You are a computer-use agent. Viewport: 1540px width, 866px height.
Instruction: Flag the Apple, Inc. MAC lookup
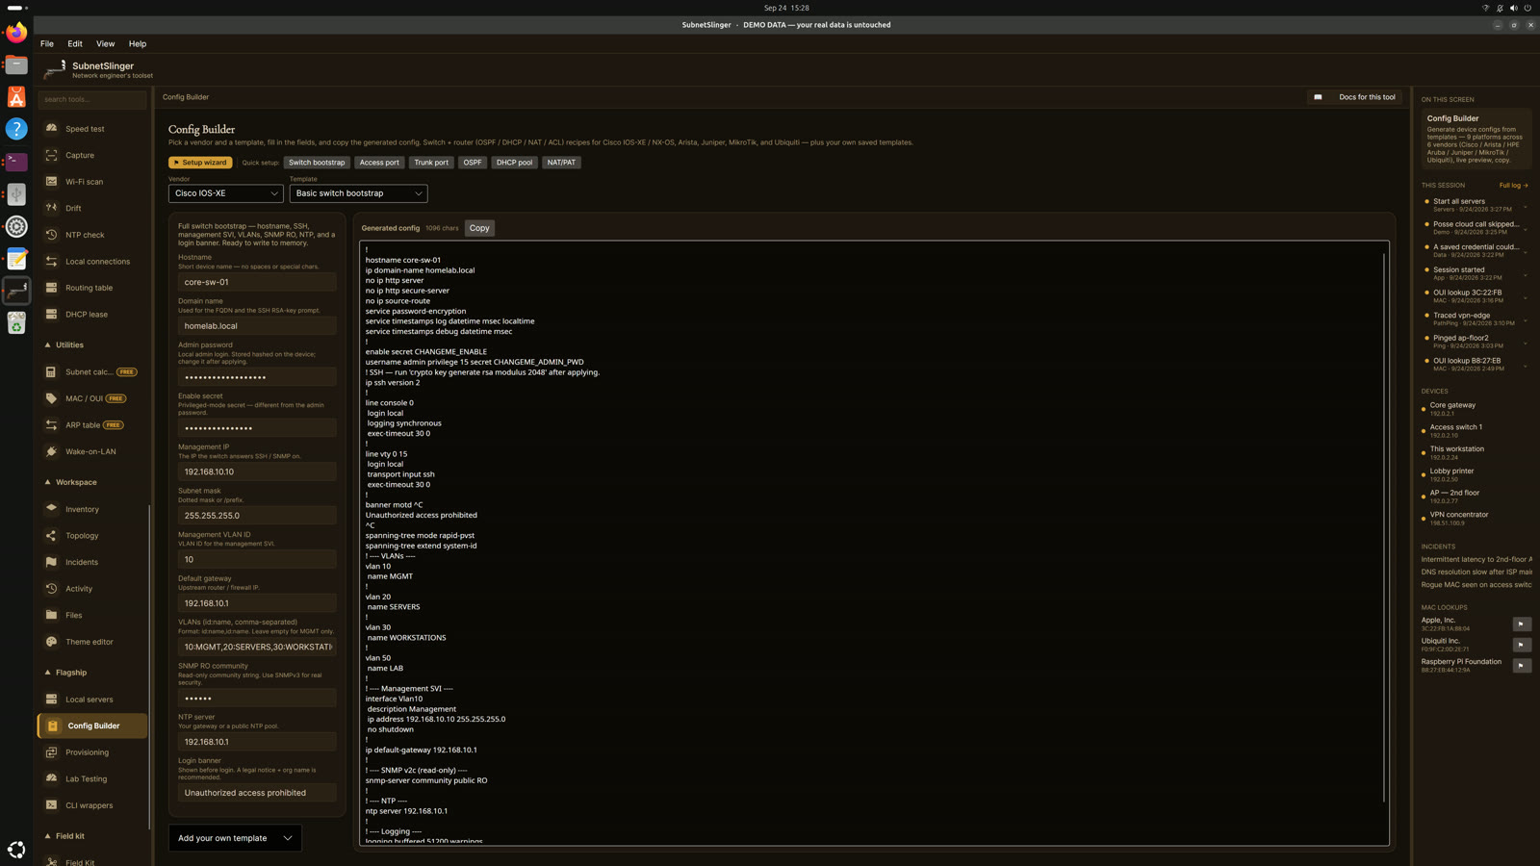point(1521,624)
